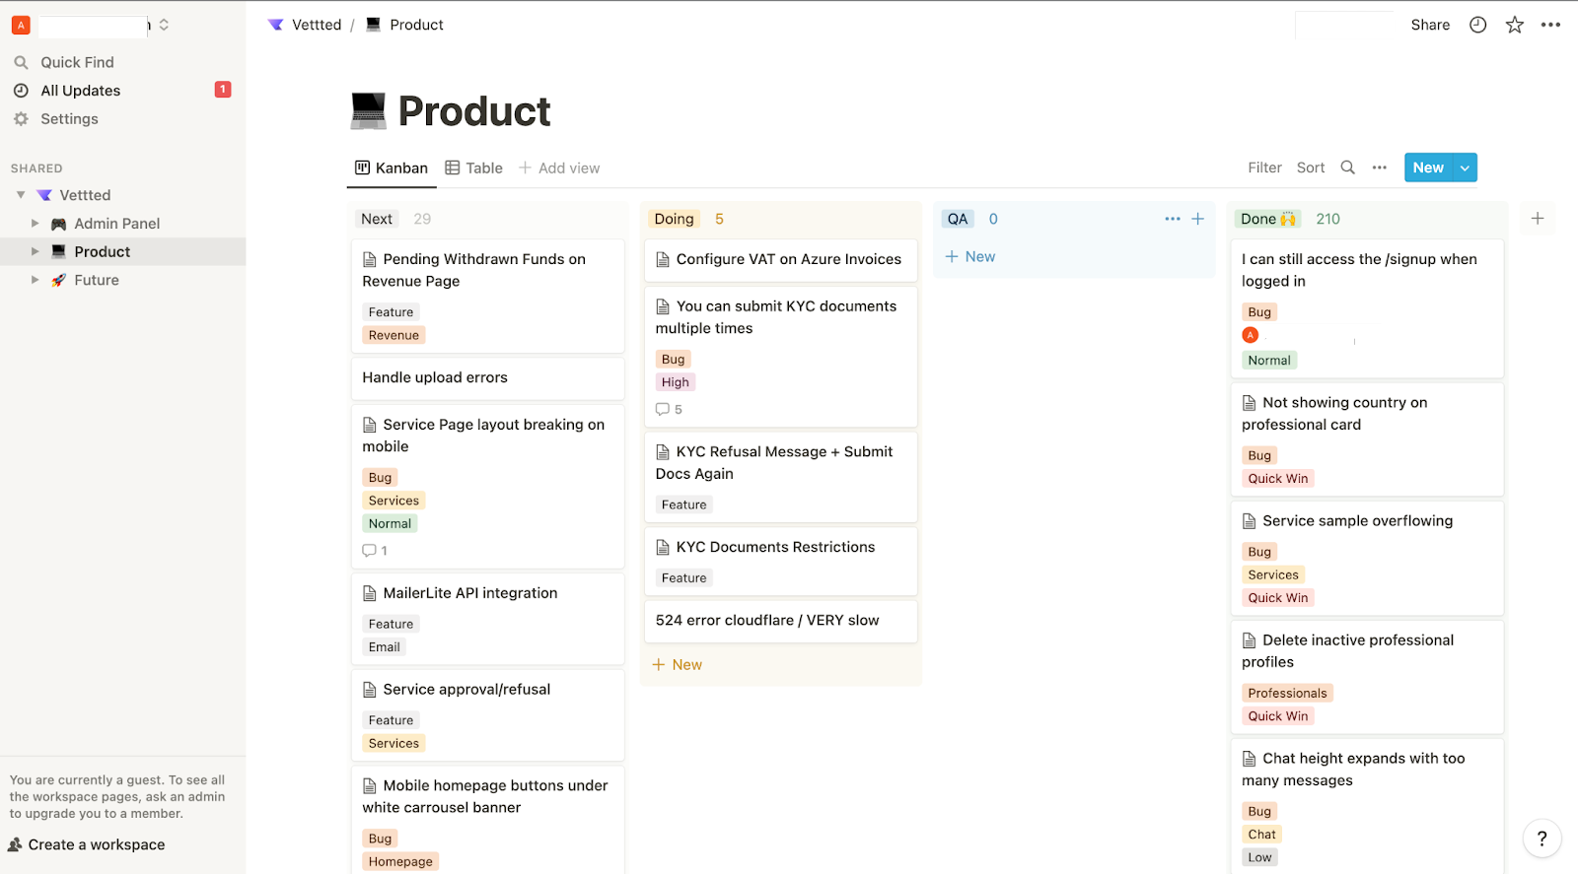Click Add view

559,168
